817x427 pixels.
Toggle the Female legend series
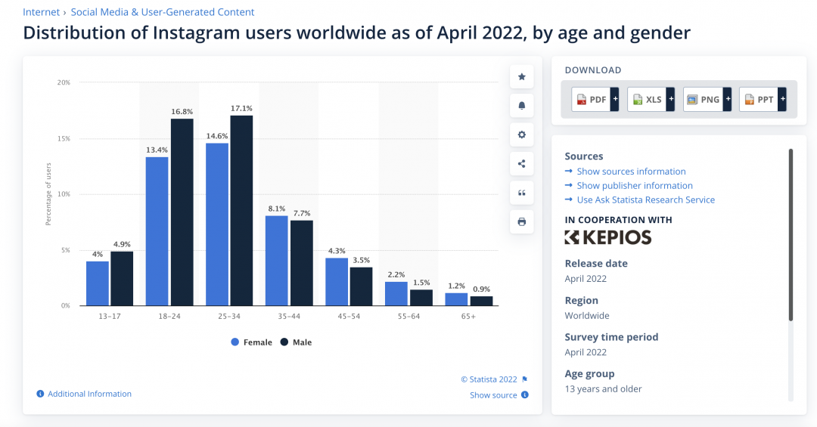[252, 342]
